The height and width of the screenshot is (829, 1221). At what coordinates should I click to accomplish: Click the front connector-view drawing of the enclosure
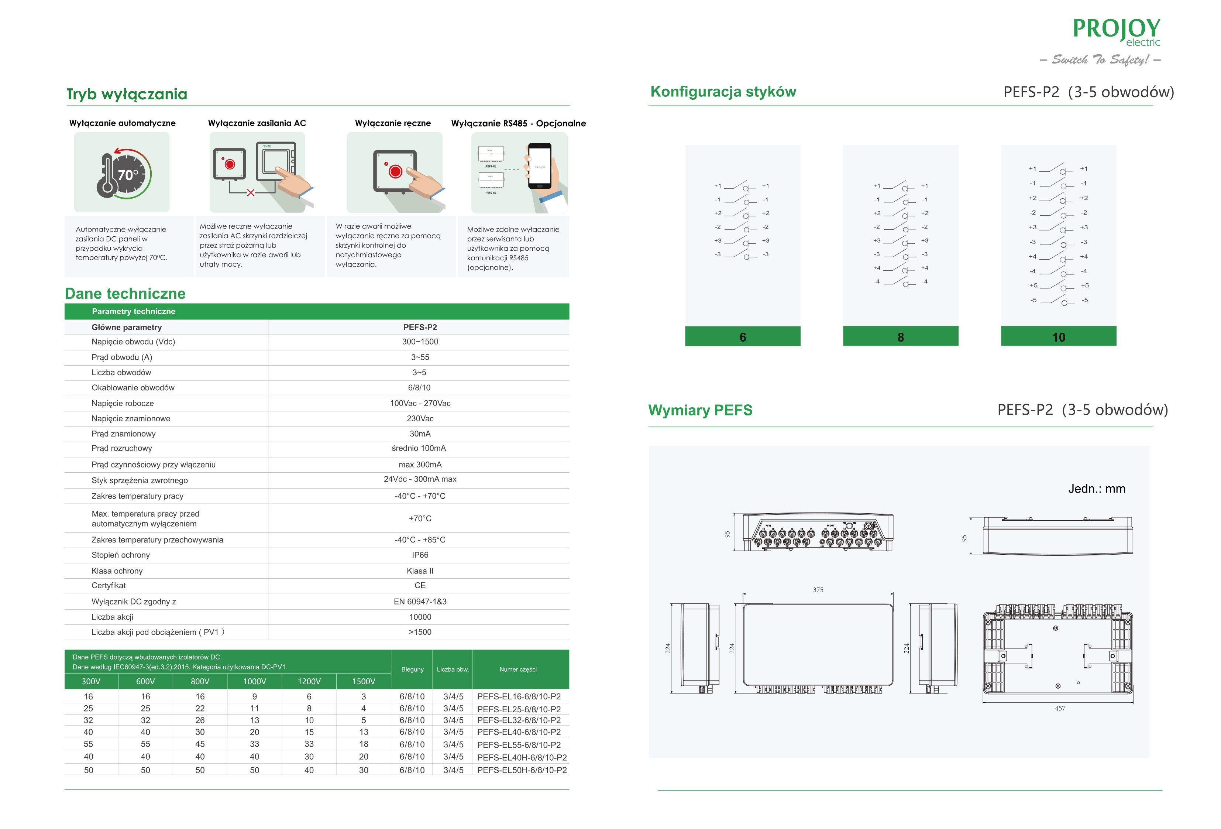[x=818, y=532]
